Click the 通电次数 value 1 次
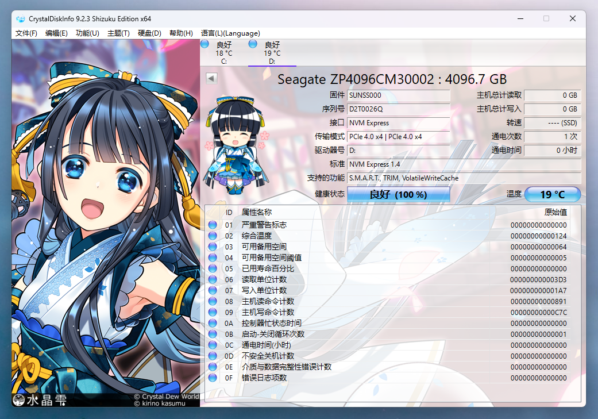This screenshot has height=419, width=598. coord(552,137)
